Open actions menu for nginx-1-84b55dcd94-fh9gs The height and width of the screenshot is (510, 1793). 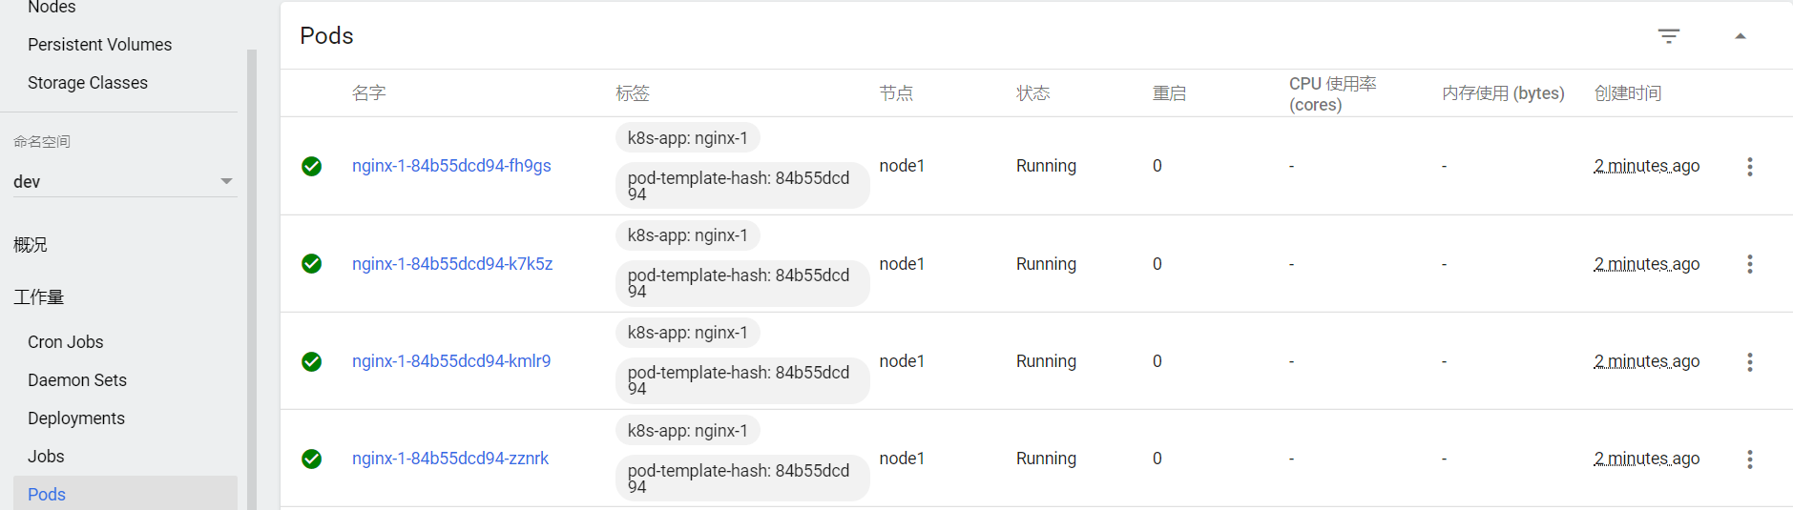(x=1749, y=167)
